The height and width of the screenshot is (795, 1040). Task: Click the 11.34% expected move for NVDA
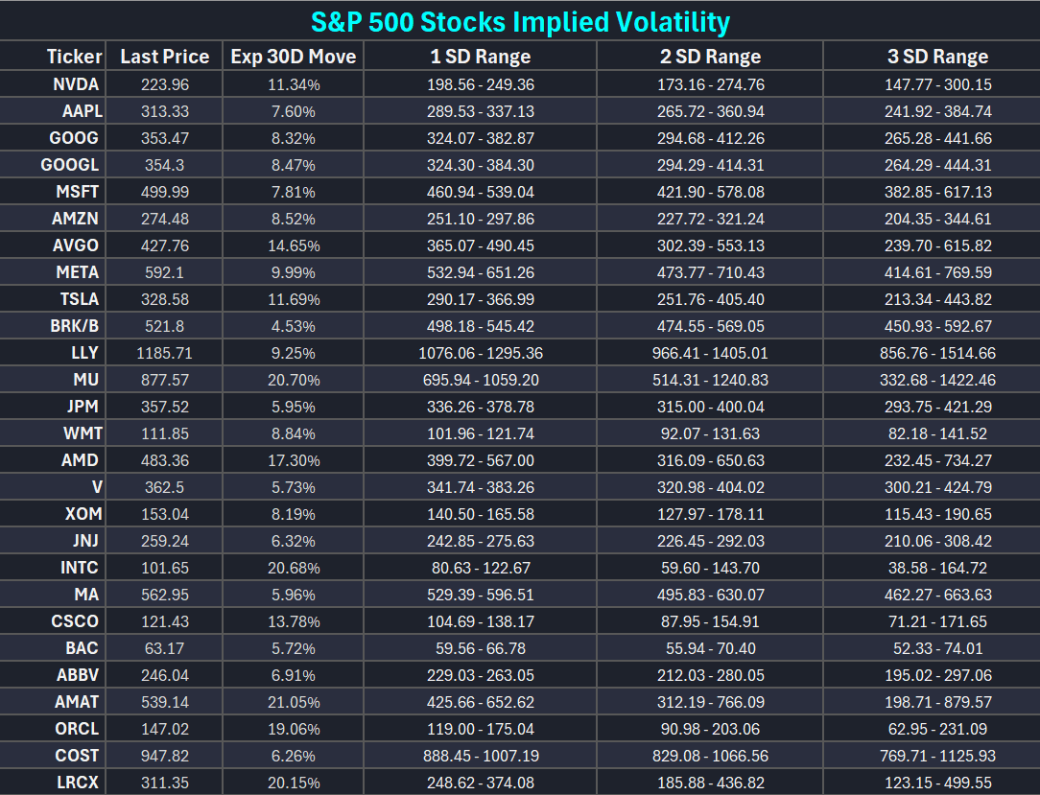click(x=294, y=85)
